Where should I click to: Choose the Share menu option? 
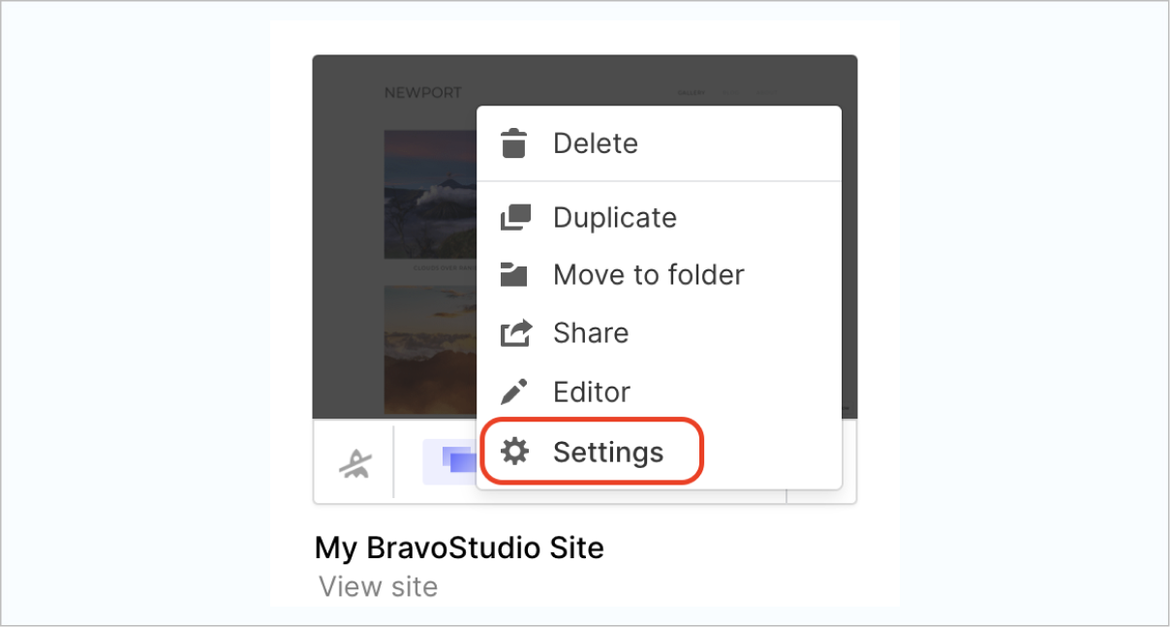click(590, 333)
